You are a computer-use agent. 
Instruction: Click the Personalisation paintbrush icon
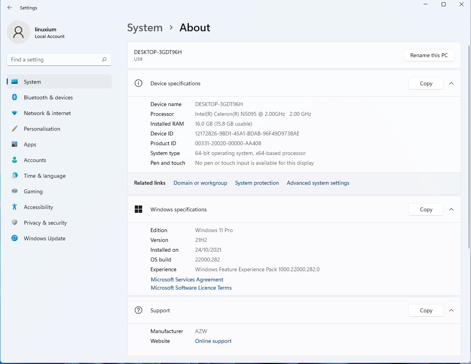[x=14, y=129]
